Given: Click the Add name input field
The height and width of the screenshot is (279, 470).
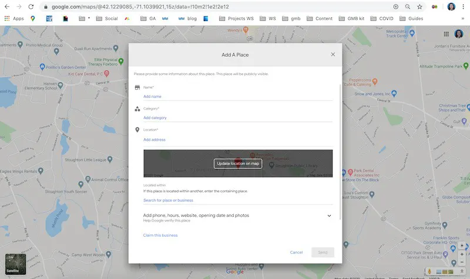Looking at the screenshot, I should (x=238, y=96).
